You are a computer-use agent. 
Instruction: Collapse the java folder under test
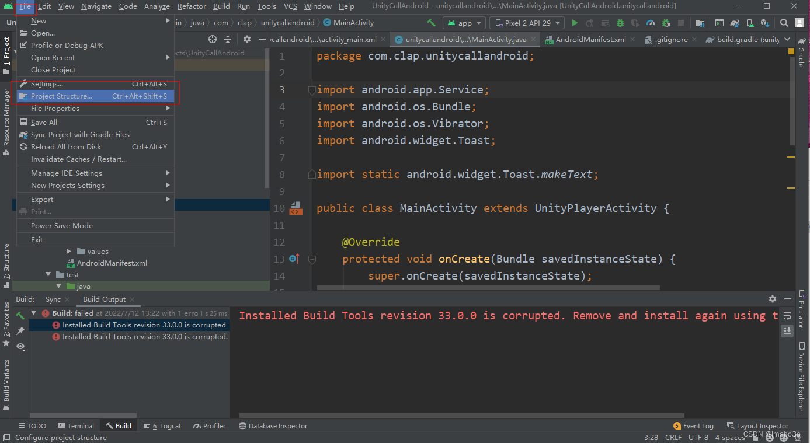(x=59, y=287)
